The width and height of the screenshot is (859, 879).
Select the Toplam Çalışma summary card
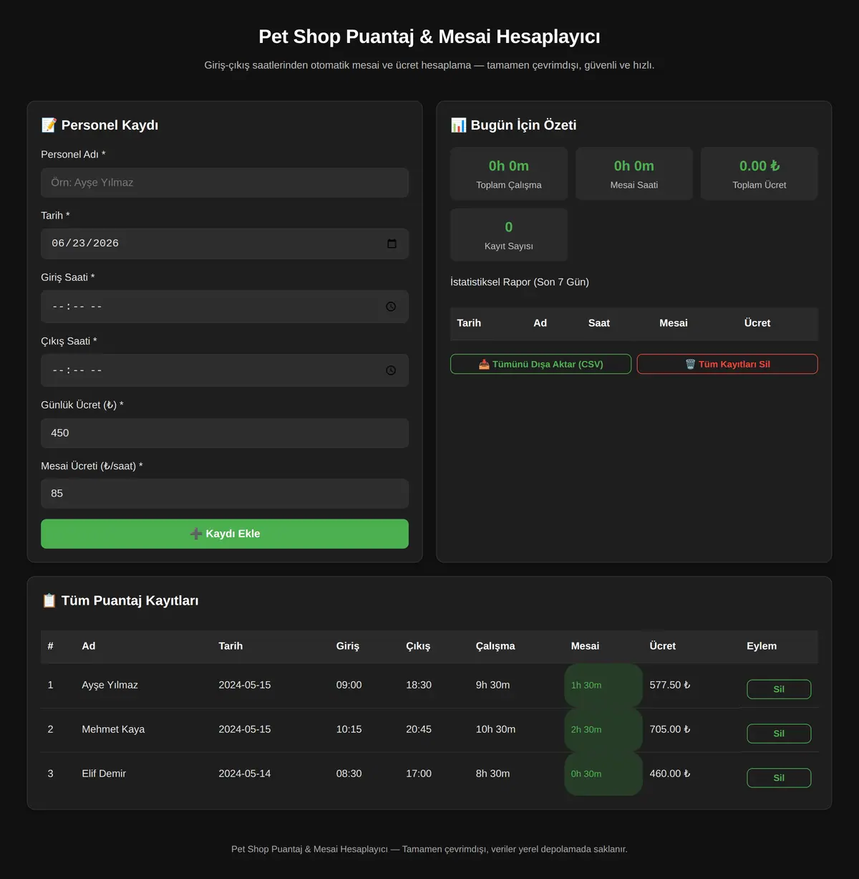tap(509, 174)
